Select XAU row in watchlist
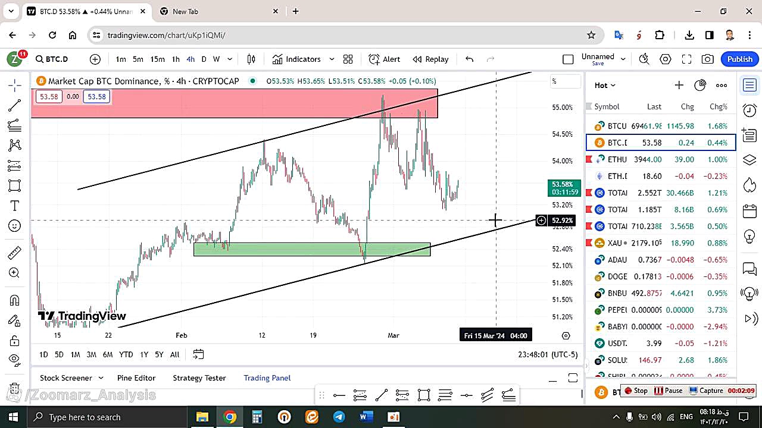 point(661,243)
